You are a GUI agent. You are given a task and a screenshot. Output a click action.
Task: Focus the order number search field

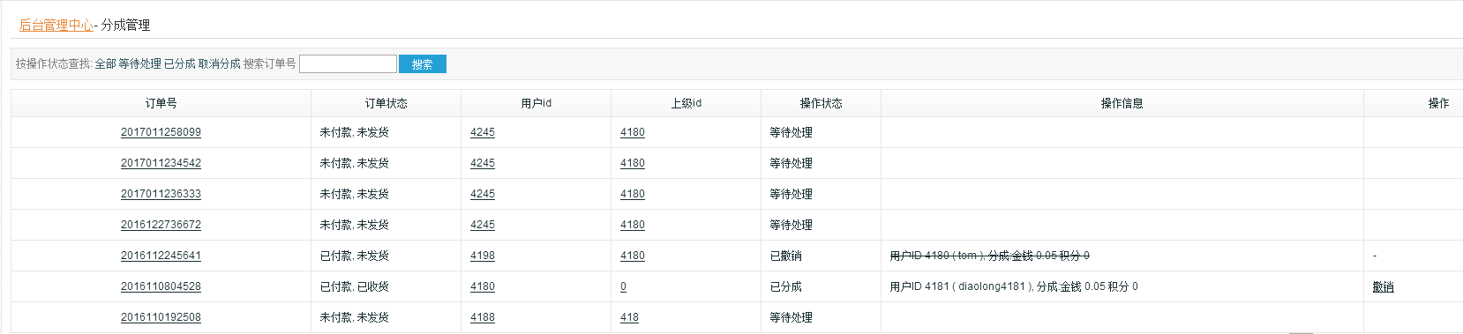pos(348,64)
